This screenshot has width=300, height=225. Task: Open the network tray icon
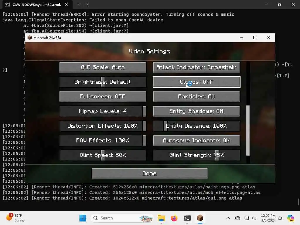click(247, 218)
